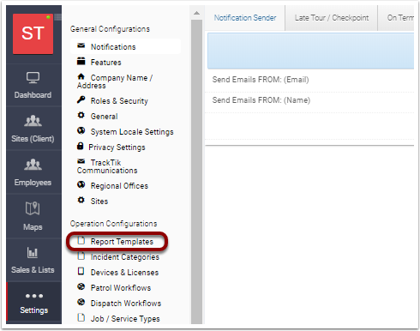Select the Settings three-dots icon
This screenshot has width=420, height=331.
click(34, 296)
